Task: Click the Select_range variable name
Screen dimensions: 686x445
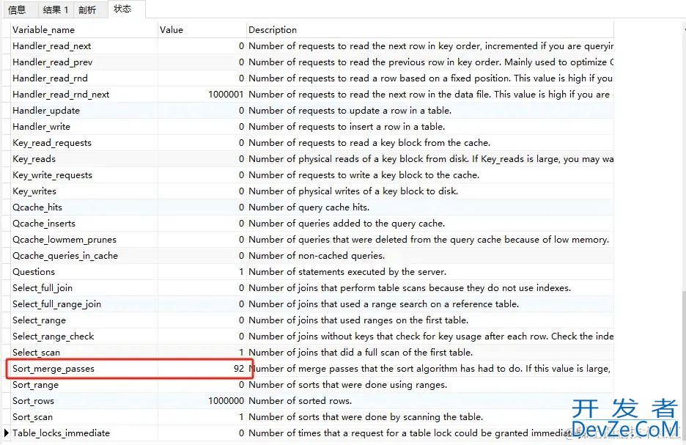Action: [39, 320]
